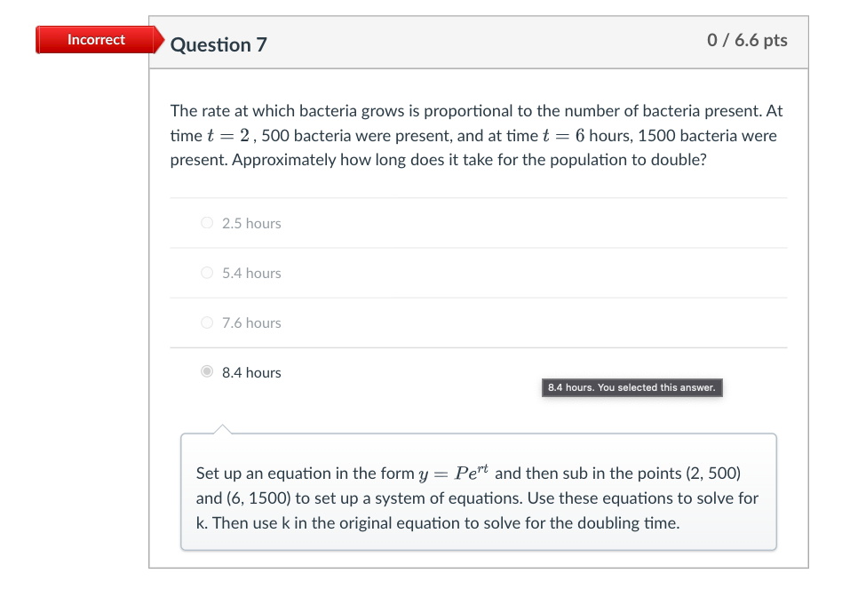Click the 8.4 hours answer label text
Image resolution: width=842 pixels, height=589 pixels.
click(251, 372)
